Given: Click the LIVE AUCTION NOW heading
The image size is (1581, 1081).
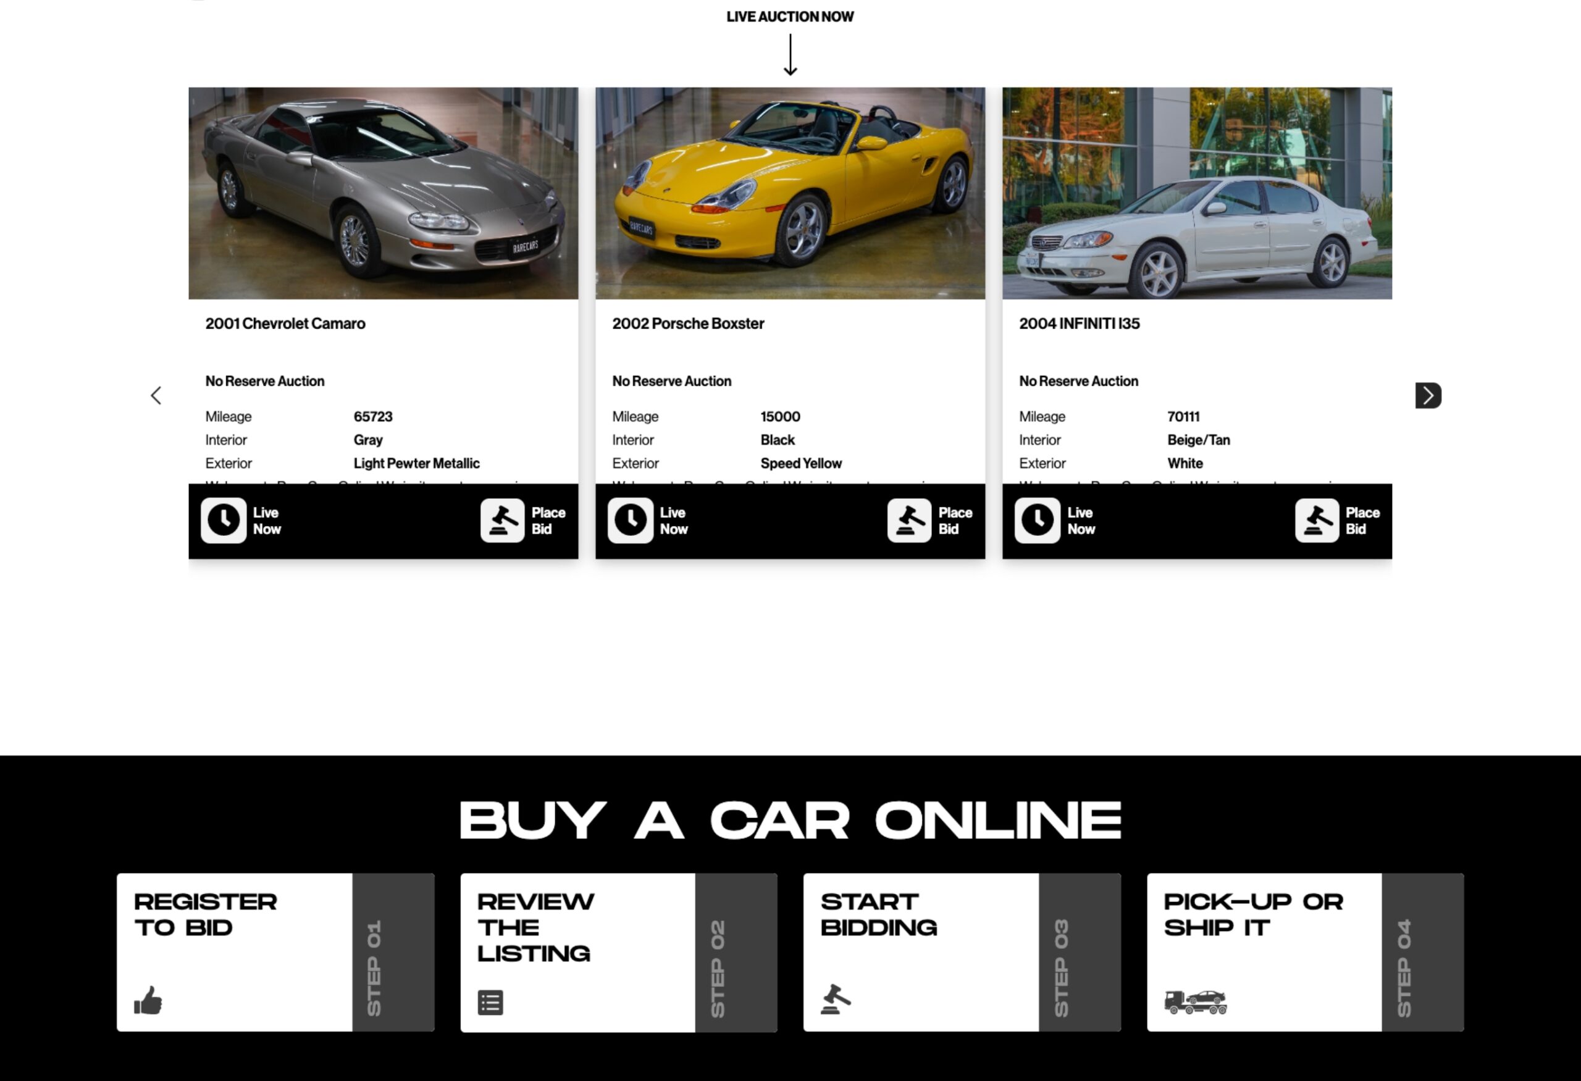Looking at the screenshot, I should click(x=790, y=17).
